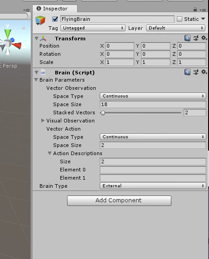Toggle the scene gizmo lock icon

click(23, 28)
